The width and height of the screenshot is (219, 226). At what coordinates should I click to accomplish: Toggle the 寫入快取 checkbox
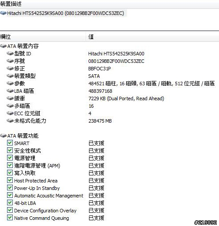[x=10, y=173]
